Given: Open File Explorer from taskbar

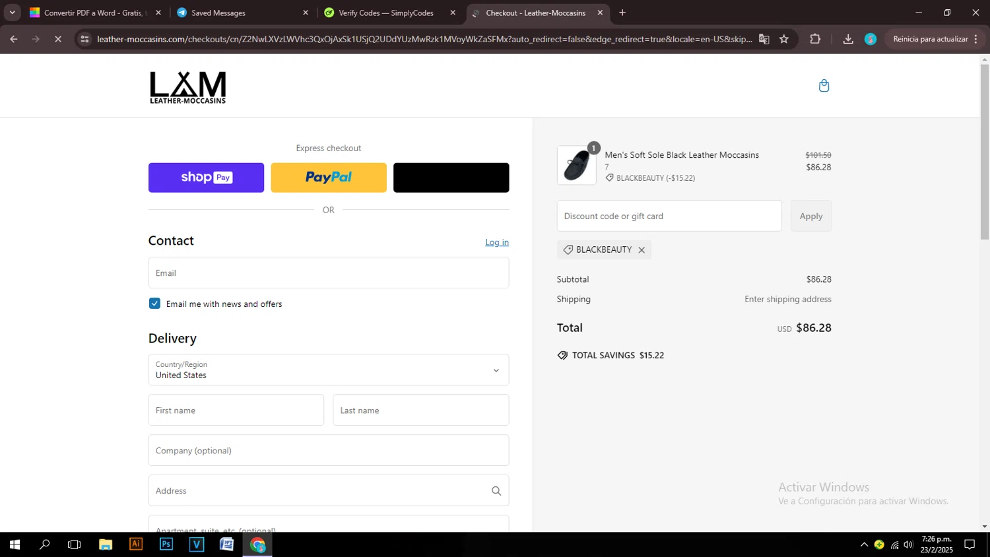Looking at the screenshot, I should pyautogui.click(x=106, y=544).
